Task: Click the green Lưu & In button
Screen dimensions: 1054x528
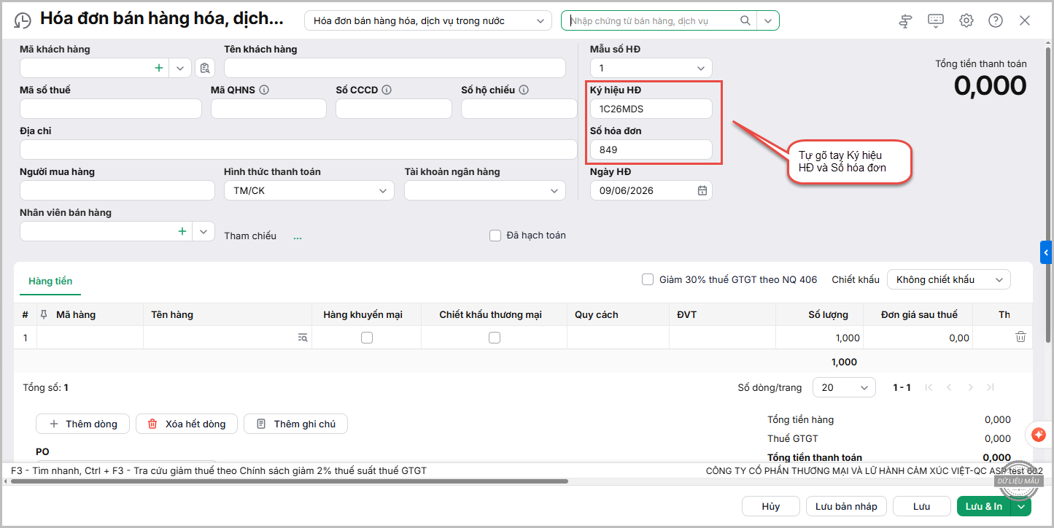Action: click(984, 506)
